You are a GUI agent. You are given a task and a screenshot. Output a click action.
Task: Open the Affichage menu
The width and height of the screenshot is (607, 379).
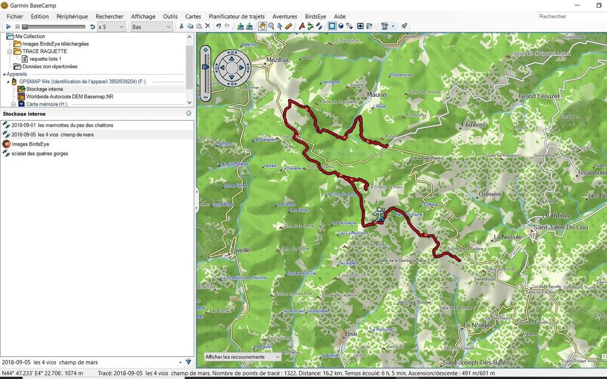pos(143,17)
